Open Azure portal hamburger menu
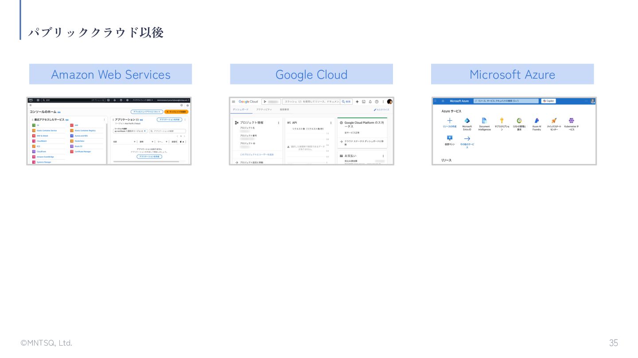Viewport: 638px width, 358px height. 443,101
